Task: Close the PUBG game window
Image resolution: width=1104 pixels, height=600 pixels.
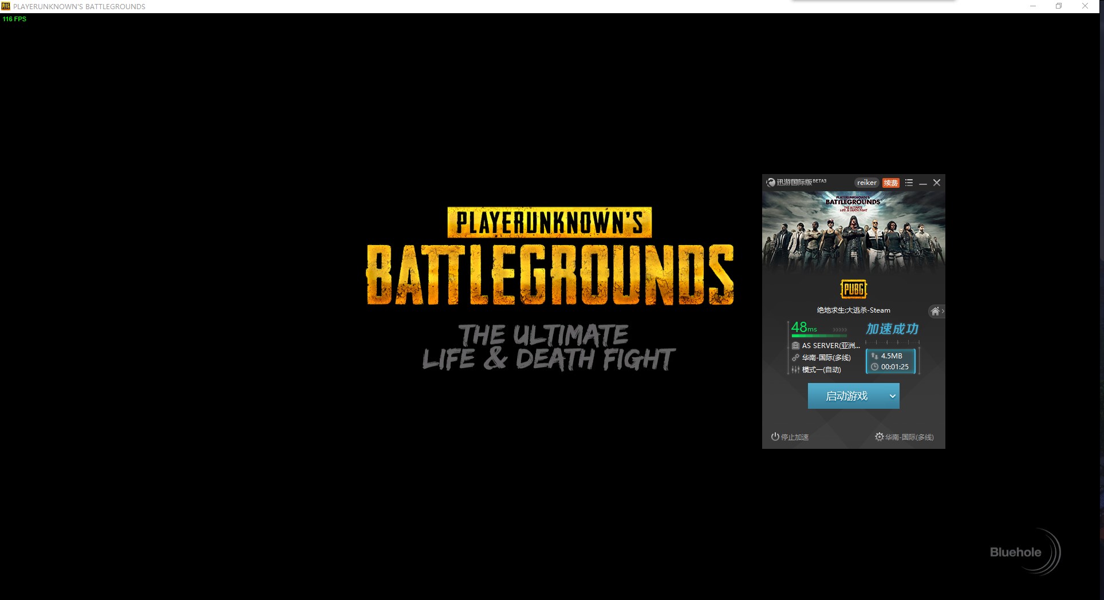Action: click(1085, 6)
